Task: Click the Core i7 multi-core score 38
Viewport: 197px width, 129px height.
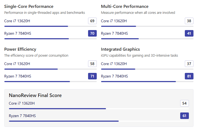Action: (189, 21)
